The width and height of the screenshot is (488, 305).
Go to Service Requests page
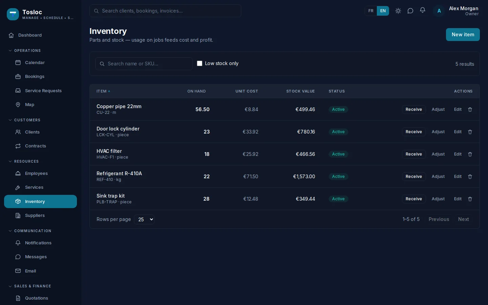click(x=40, y=91)
